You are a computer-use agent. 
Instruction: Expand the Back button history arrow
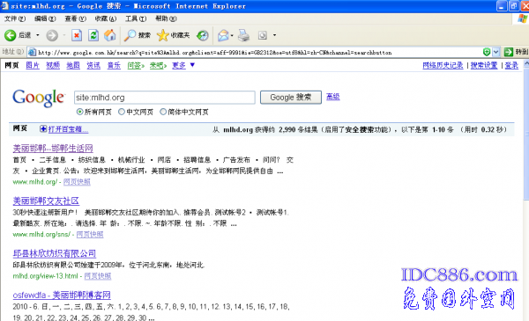click(x=37, y=35)
